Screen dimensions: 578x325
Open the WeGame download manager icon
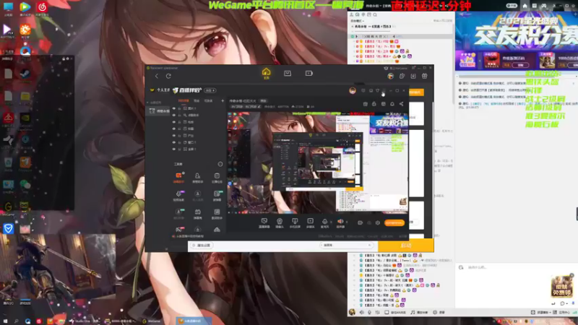point(413,76)
